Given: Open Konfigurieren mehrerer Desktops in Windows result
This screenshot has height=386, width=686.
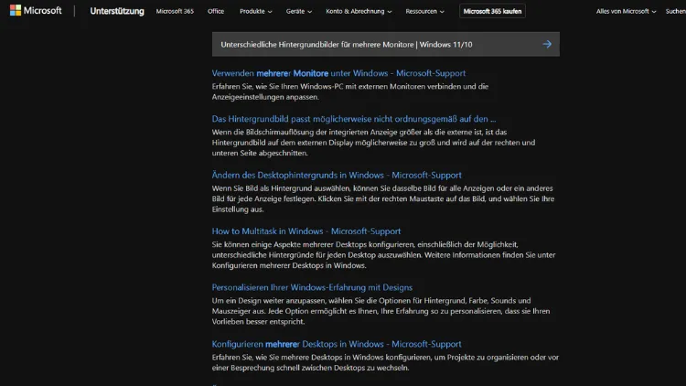Looking at the screenshot, I should (x=337, y=344).
